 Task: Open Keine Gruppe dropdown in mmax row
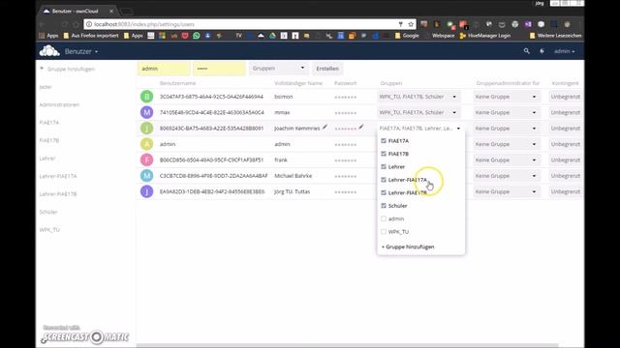(x=506, y=112)
